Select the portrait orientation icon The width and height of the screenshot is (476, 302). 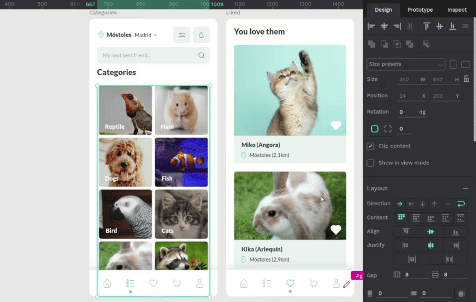point(453,64)
